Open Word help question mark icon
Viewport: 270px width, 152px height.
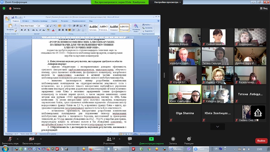[158, 21]
